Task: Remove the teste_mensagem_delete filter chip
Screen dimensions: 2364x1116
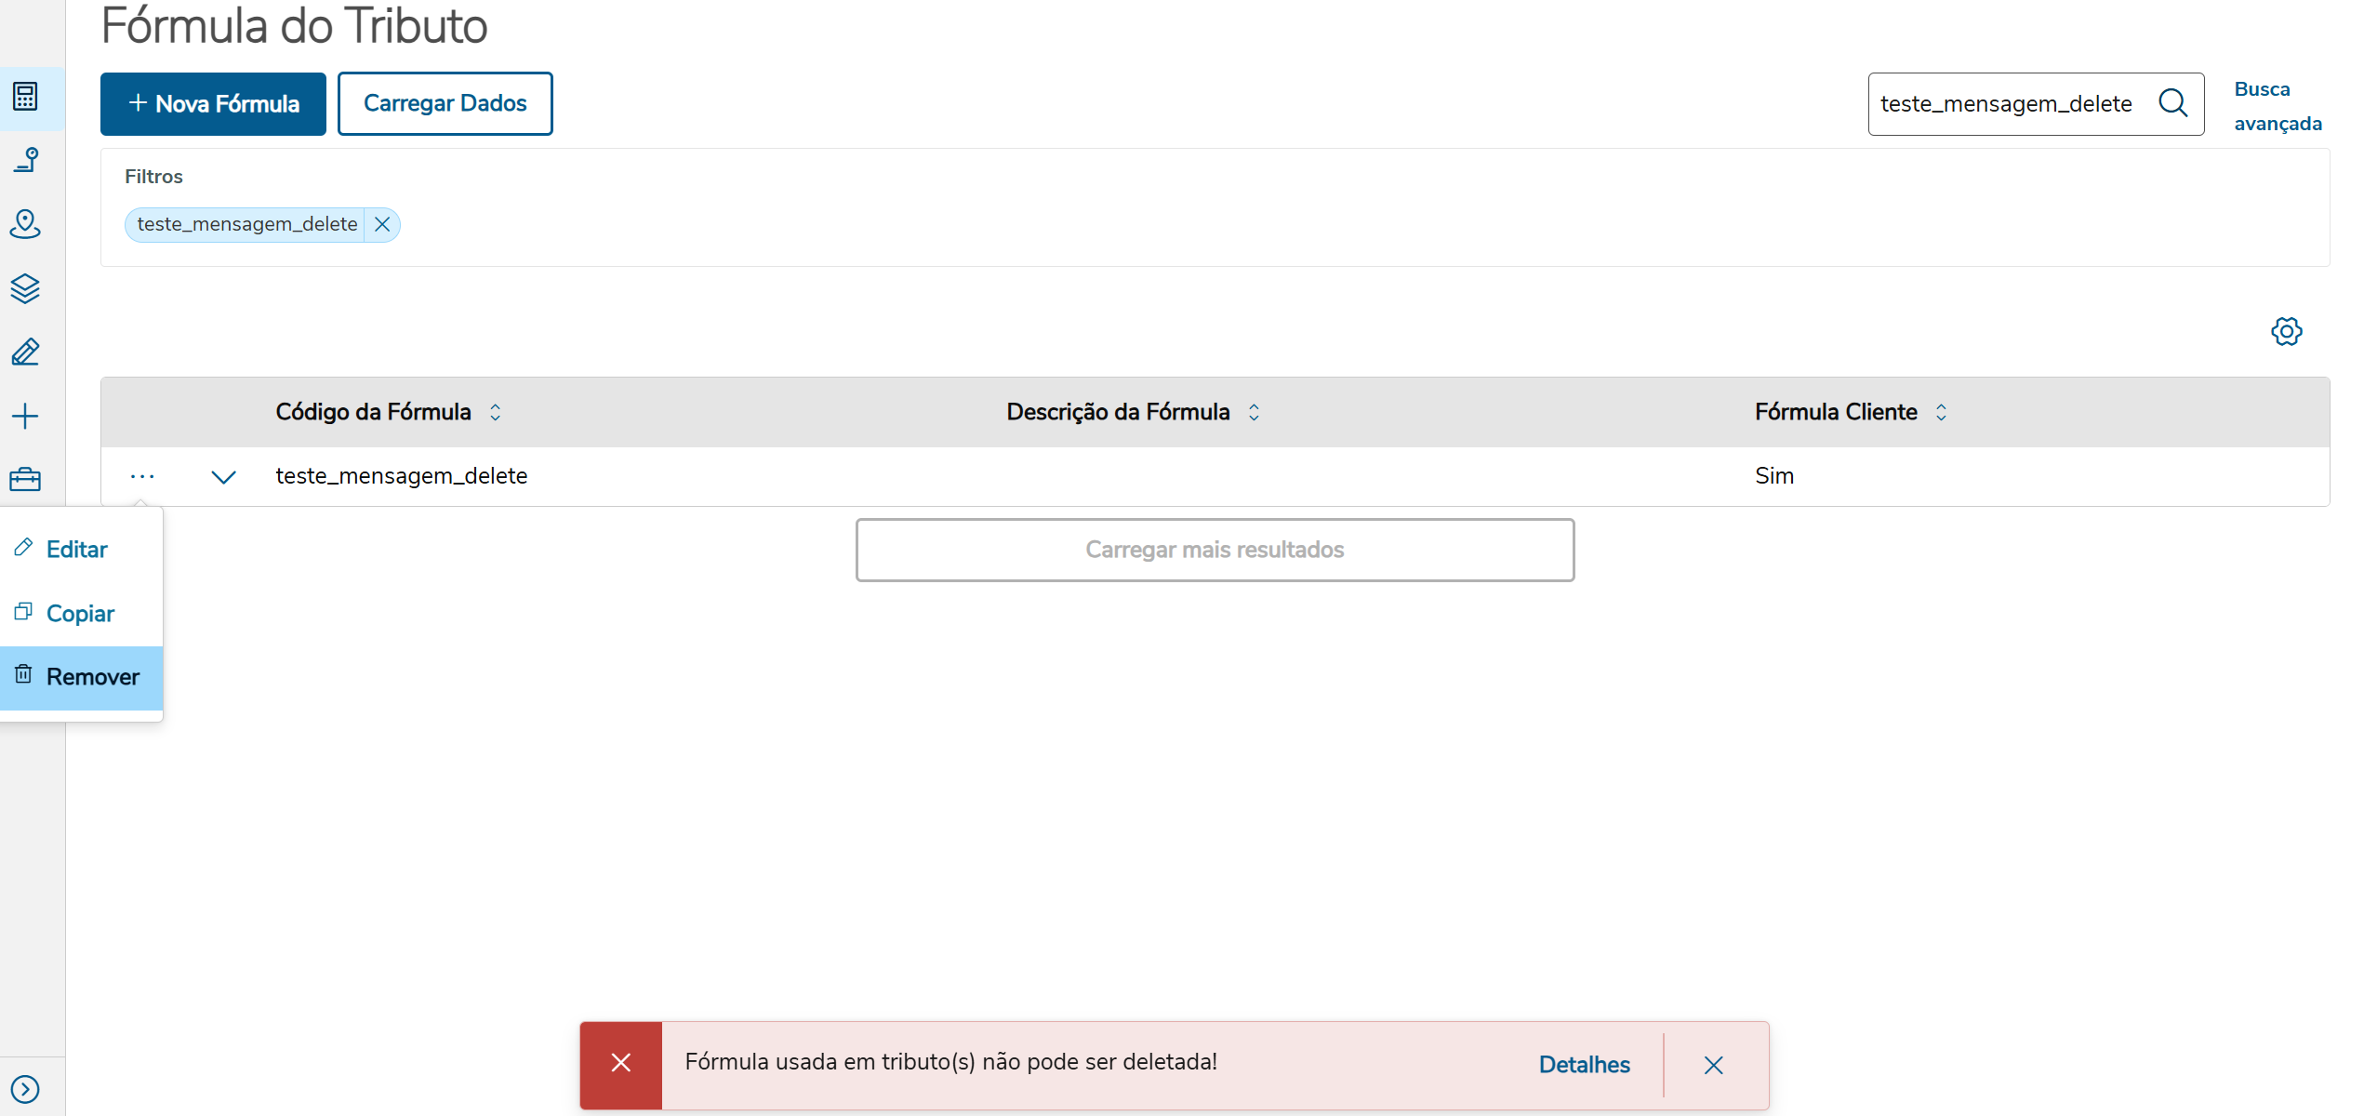Action: [x=382, y=224]
